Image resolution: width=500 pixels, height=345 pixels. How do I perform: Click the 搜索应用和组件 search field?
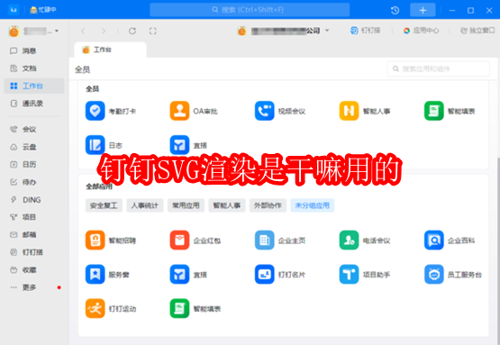click(x=439, y=68)
